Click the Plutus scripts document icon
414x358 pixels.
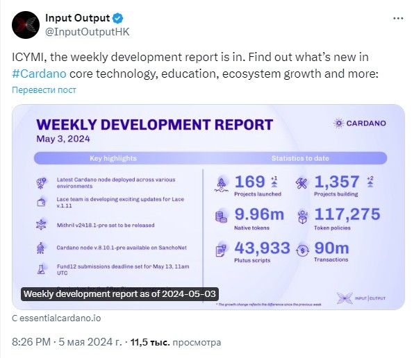221,250
